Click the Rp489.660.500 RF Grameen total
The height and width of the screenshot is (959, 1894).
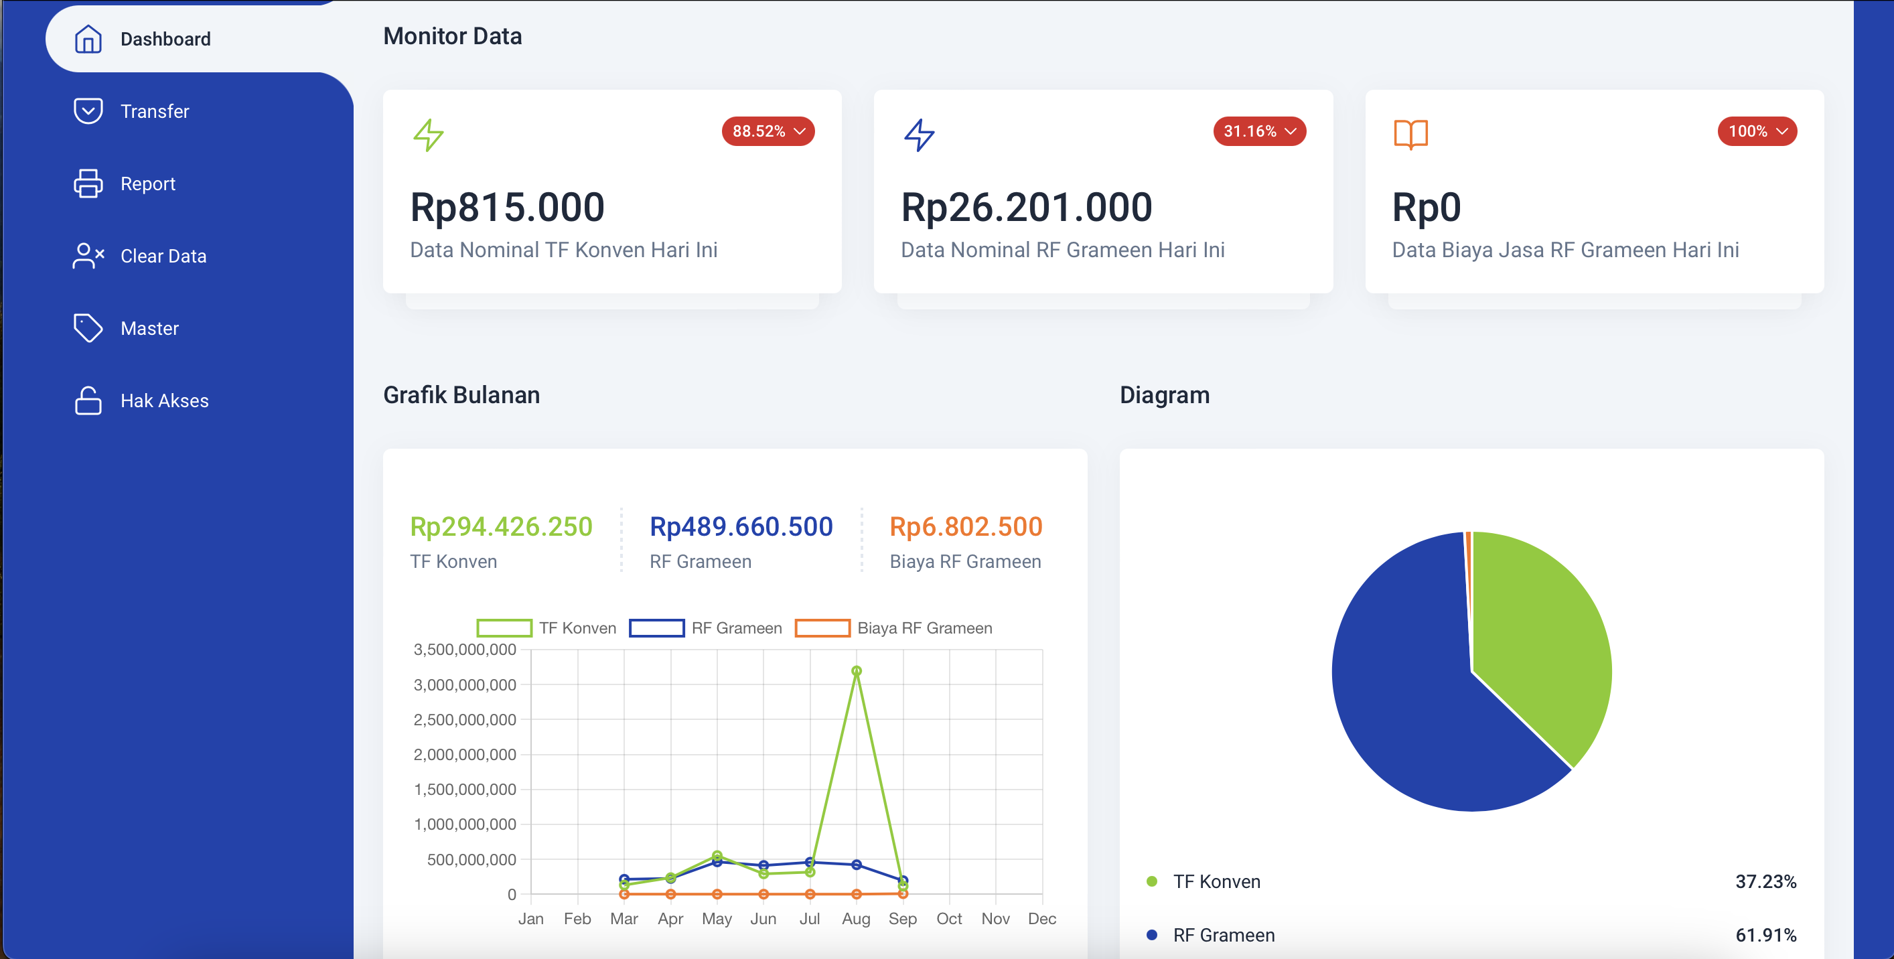[741, 526]
